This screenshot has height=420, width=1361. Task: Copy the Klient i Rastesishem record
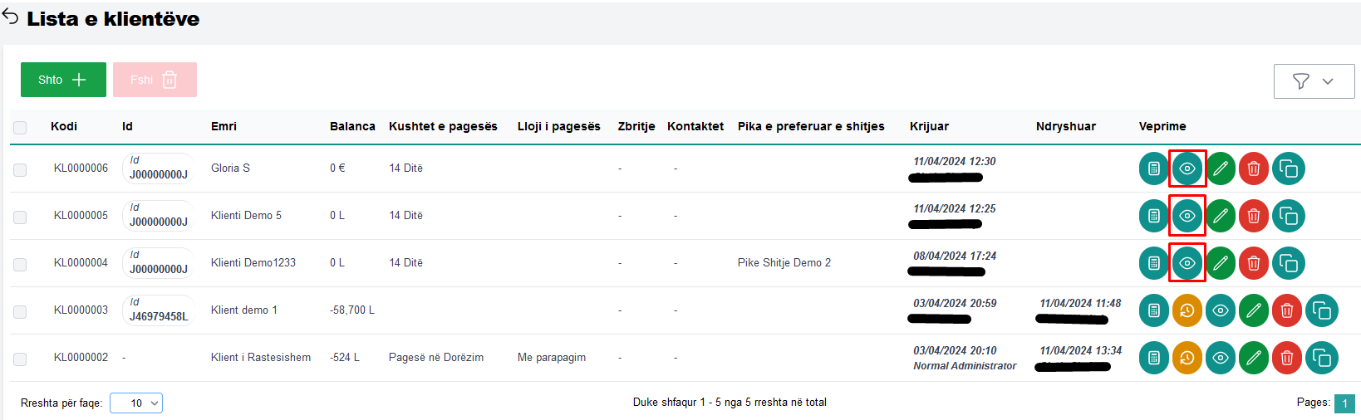coord(1321,358)
